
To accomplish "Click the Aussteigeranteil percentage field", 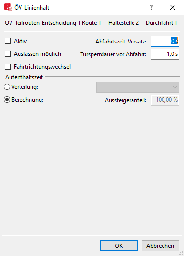I will point(165,100).
